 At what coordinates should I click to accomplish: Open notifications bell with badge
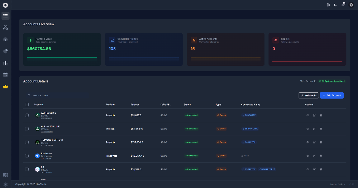[x=343, y=5]
